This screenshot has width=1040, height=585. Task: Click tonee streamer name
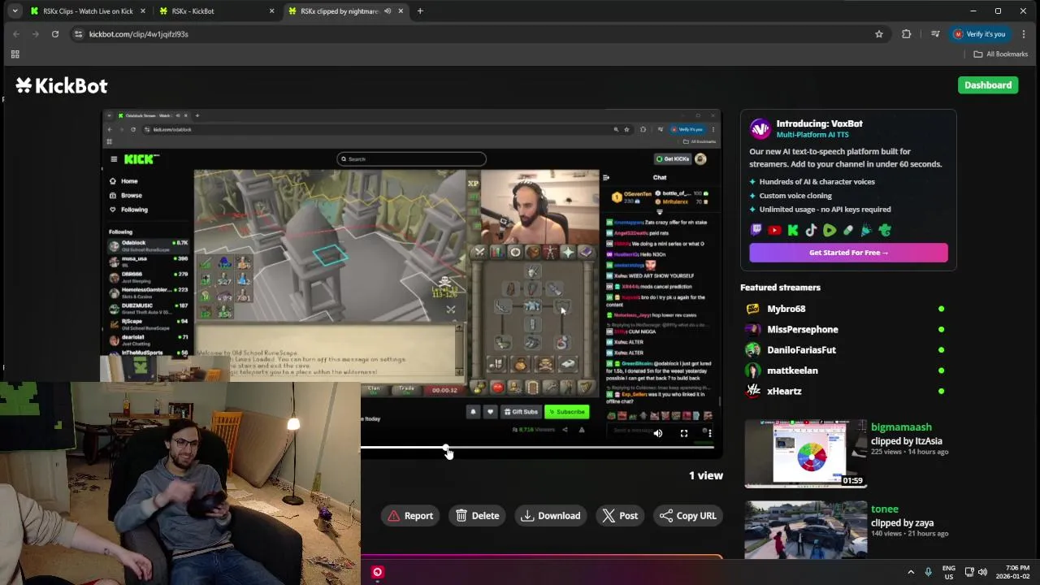pos(884,509)
